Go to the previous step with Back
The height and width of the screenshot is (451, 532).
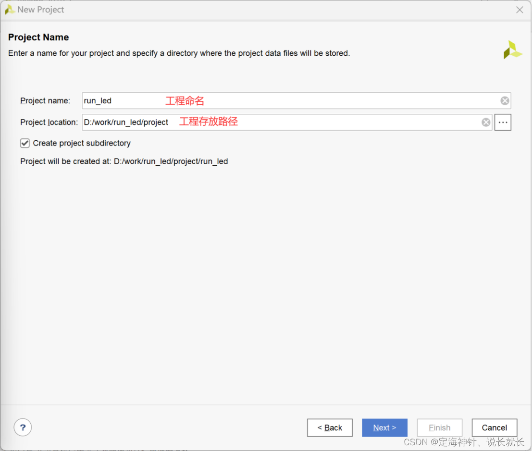[330, 427]
